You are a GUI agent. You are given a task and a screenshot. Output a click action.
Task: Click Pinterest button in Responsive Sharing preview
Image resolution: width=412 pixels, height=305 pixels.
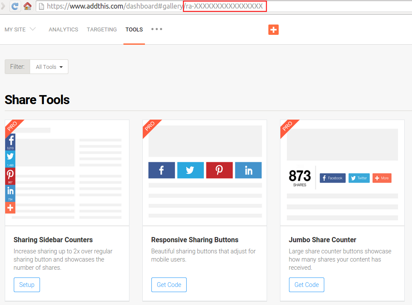tap(219, 170)
